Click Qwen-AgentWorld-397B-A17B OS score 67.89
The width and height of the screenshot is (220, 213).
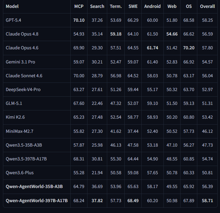pyautogui.click(x=189, y=201)
